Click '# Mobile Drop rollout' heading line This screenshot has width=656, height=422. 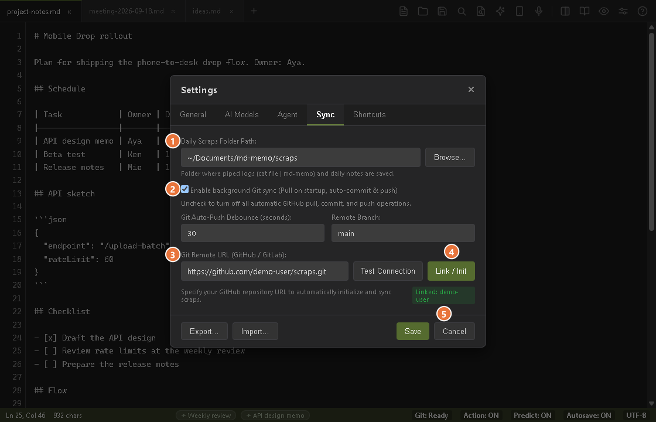[83, 36]
